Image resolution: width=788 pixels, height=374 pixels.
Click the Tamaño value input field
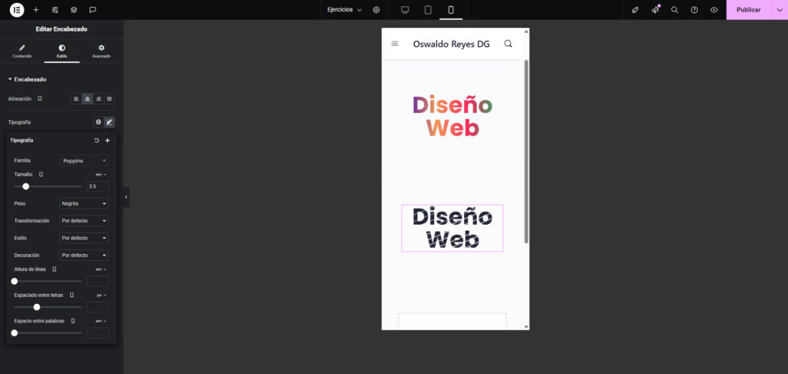click(x=98, y=186)
